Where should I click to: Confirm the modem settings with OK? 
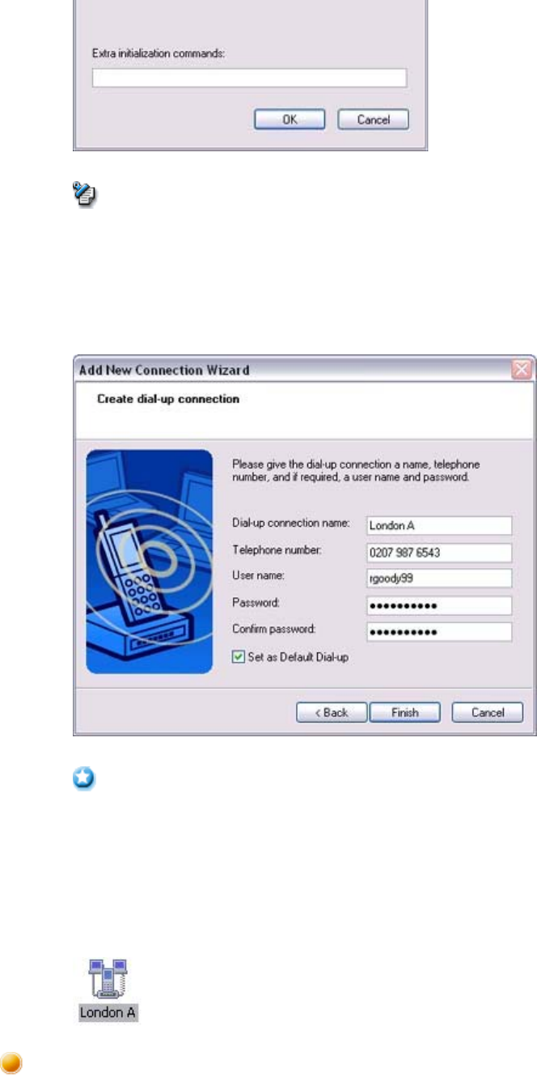point(290,120)
